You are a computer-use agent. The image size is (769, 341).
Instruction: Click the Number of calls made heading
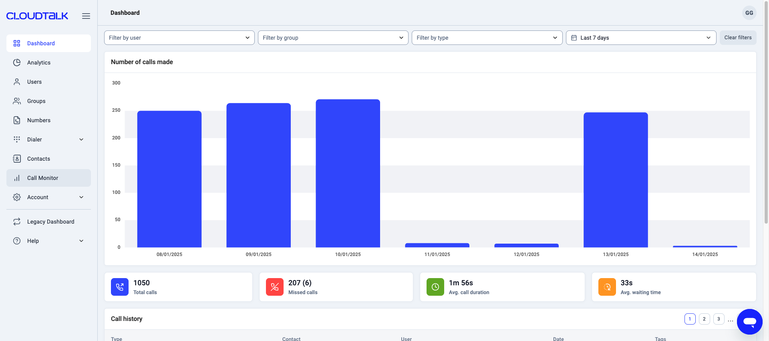(142, 62)
